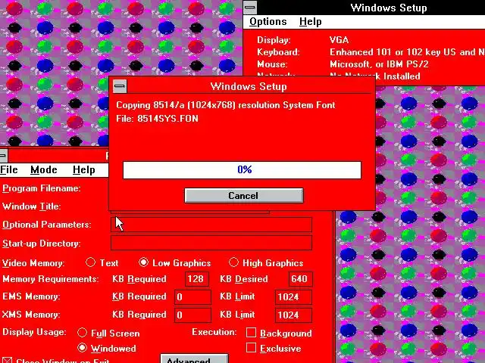The height and width of the screenshot is (363, 485).
Task: Click the 'File: 8514SYS.FON' text
Action: click(x=157, y=119)
